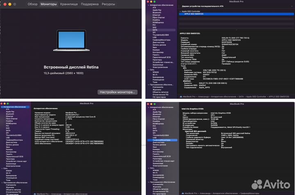Select APPLE SSD SM0512G row in device tree
Image resolution: width=295 pixels, height=195 pixels.
point(236,14)
